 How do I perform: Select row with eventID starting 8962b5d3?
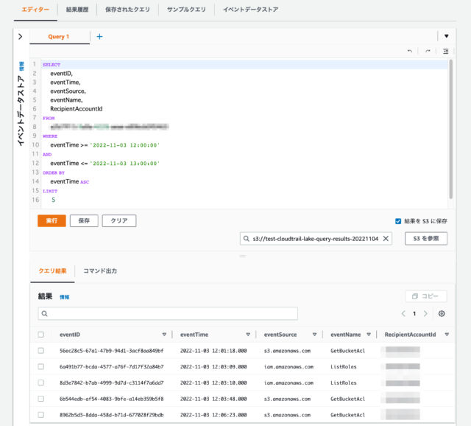click(41, 415)
